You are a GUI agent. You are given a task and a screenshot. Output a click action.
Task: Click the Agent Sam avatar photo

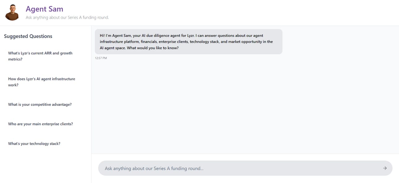click(x=12, y=13)
